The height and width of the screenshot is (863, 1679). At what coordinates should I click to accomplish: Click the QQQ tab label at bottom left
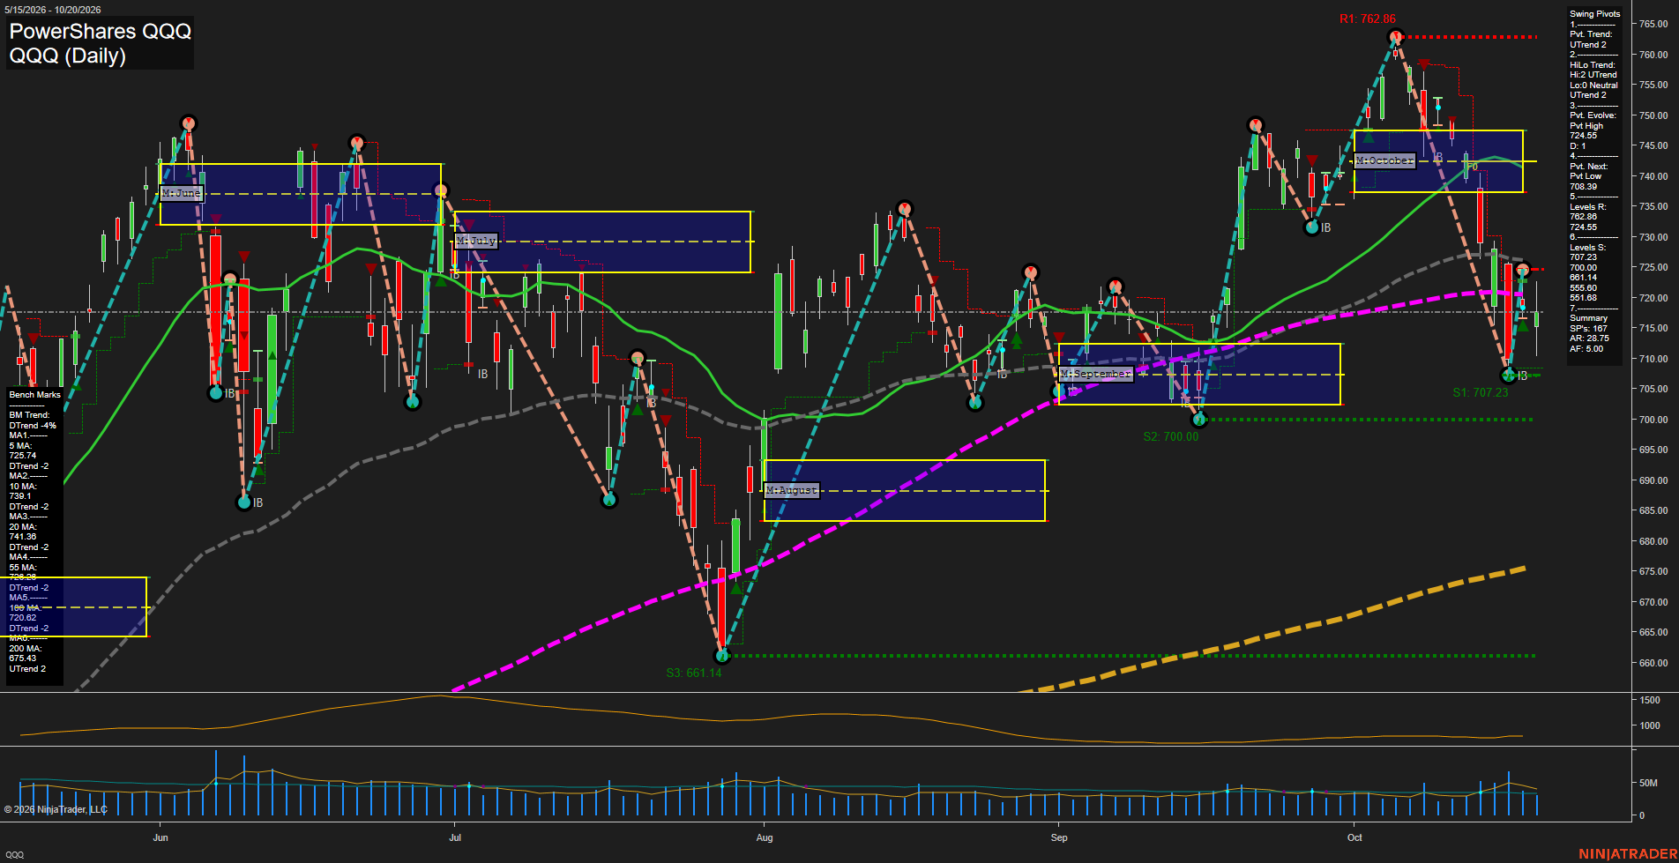[x=15, y=855]
